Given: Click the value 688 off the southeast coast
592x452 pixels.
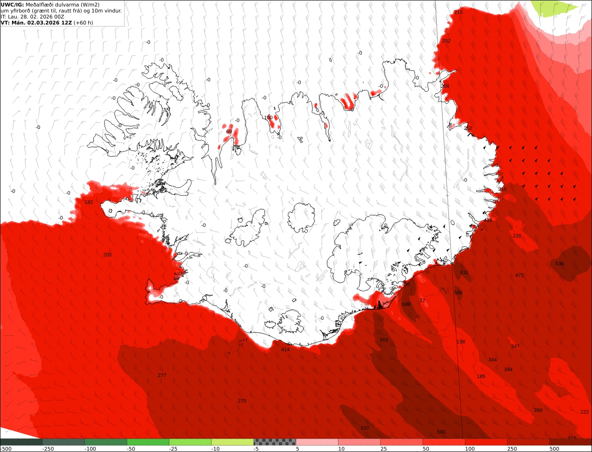Looking at the screenshot, I should tap(406, 304).
